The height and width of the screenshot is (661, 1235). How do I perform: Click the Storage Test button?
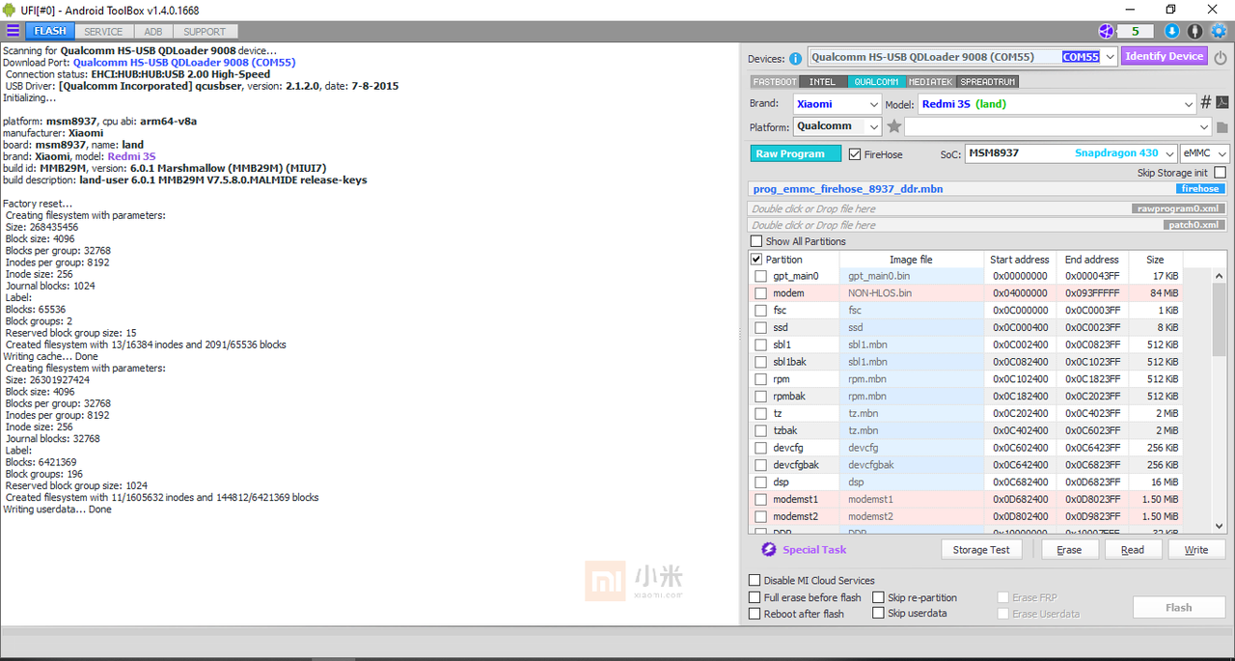tap(981, 549)
